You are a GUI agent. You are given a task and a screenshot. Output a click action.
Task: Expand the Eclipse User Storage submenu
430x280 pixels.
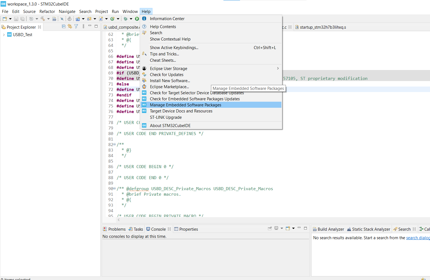click(211, 69)
